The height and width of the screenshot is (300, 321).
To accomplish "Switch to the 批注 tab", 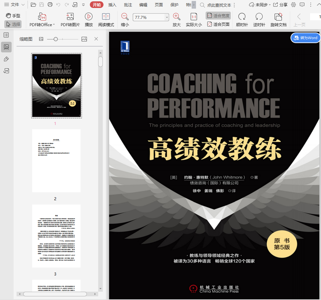I will point(128,5).
